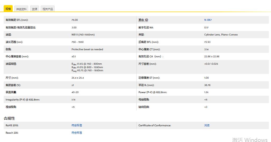Click the 波长范围 (nm) label

pyautogui.click(x=14, y=42)
